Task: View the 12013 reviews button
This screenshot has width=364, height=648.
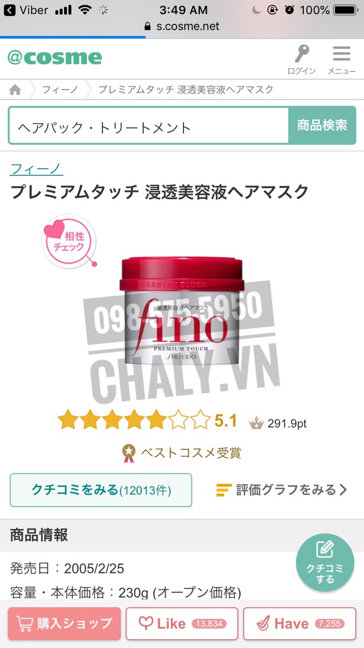Action: tap(101, 490)
